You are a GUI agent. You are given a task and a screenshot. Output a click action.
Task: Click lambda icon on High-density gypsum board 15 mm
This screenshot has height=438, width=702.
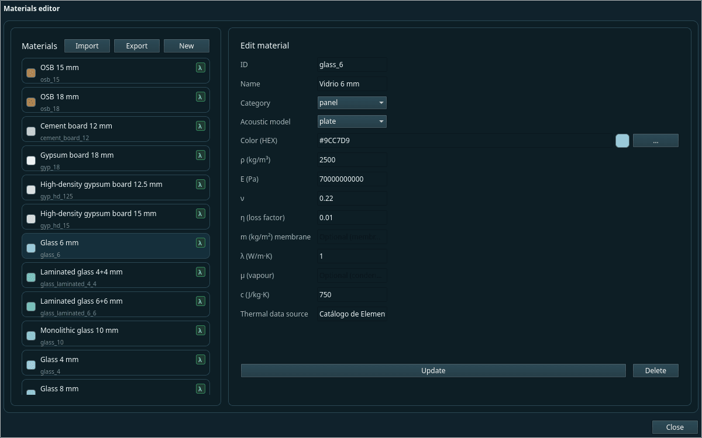(201, 214)
